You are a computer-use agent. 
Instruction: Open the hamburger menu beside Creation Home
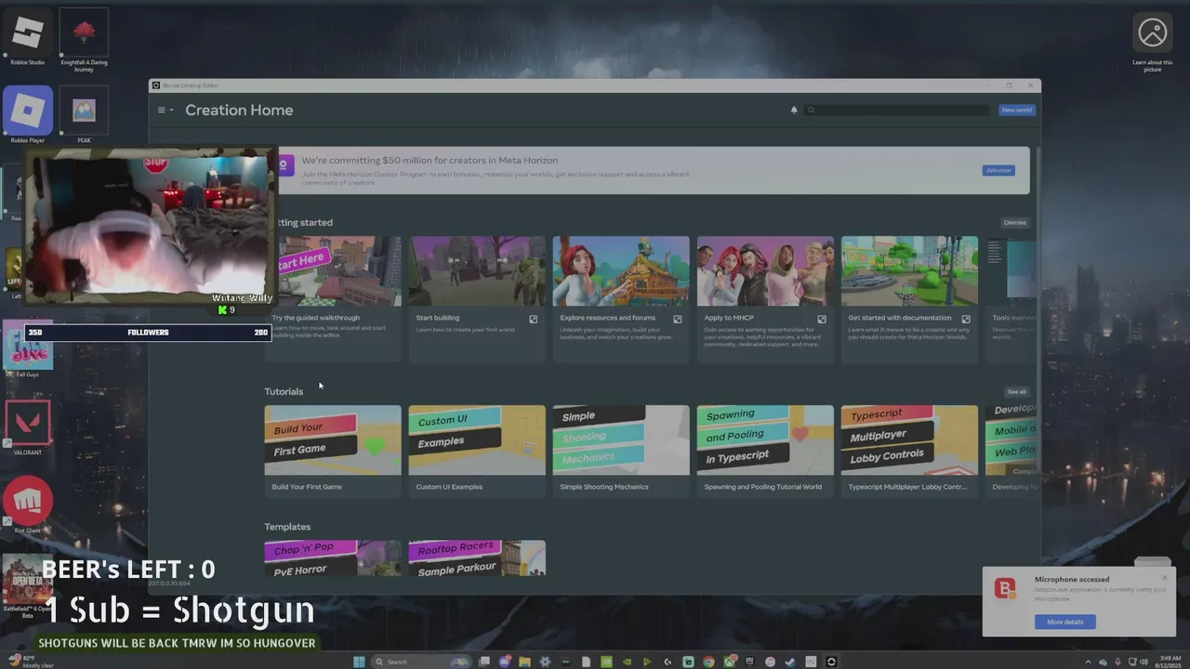pyautogui.click(x=165, y=110)
